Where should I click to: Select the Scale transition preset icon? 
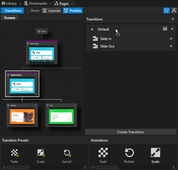[x=41, y=153]
